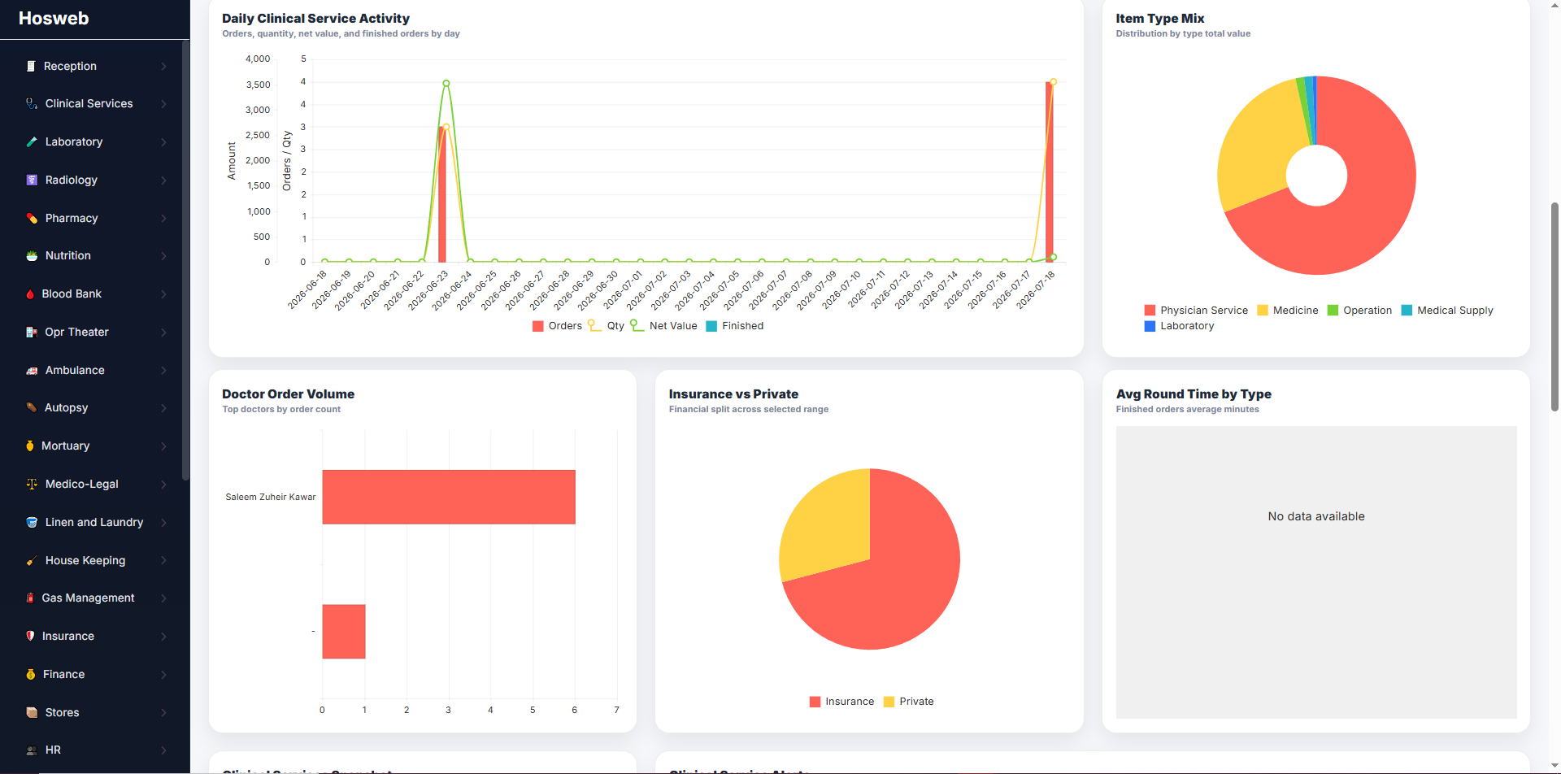Toggle Net Value series in chart legend
The image size is (1561, 774).
pos(663,326)
